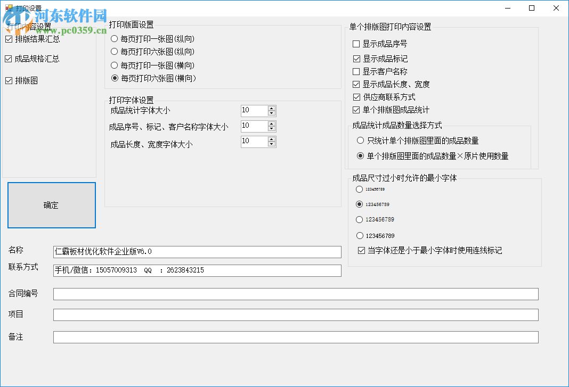Toggle 单个排版图成品统计 option

click(355, 111)
